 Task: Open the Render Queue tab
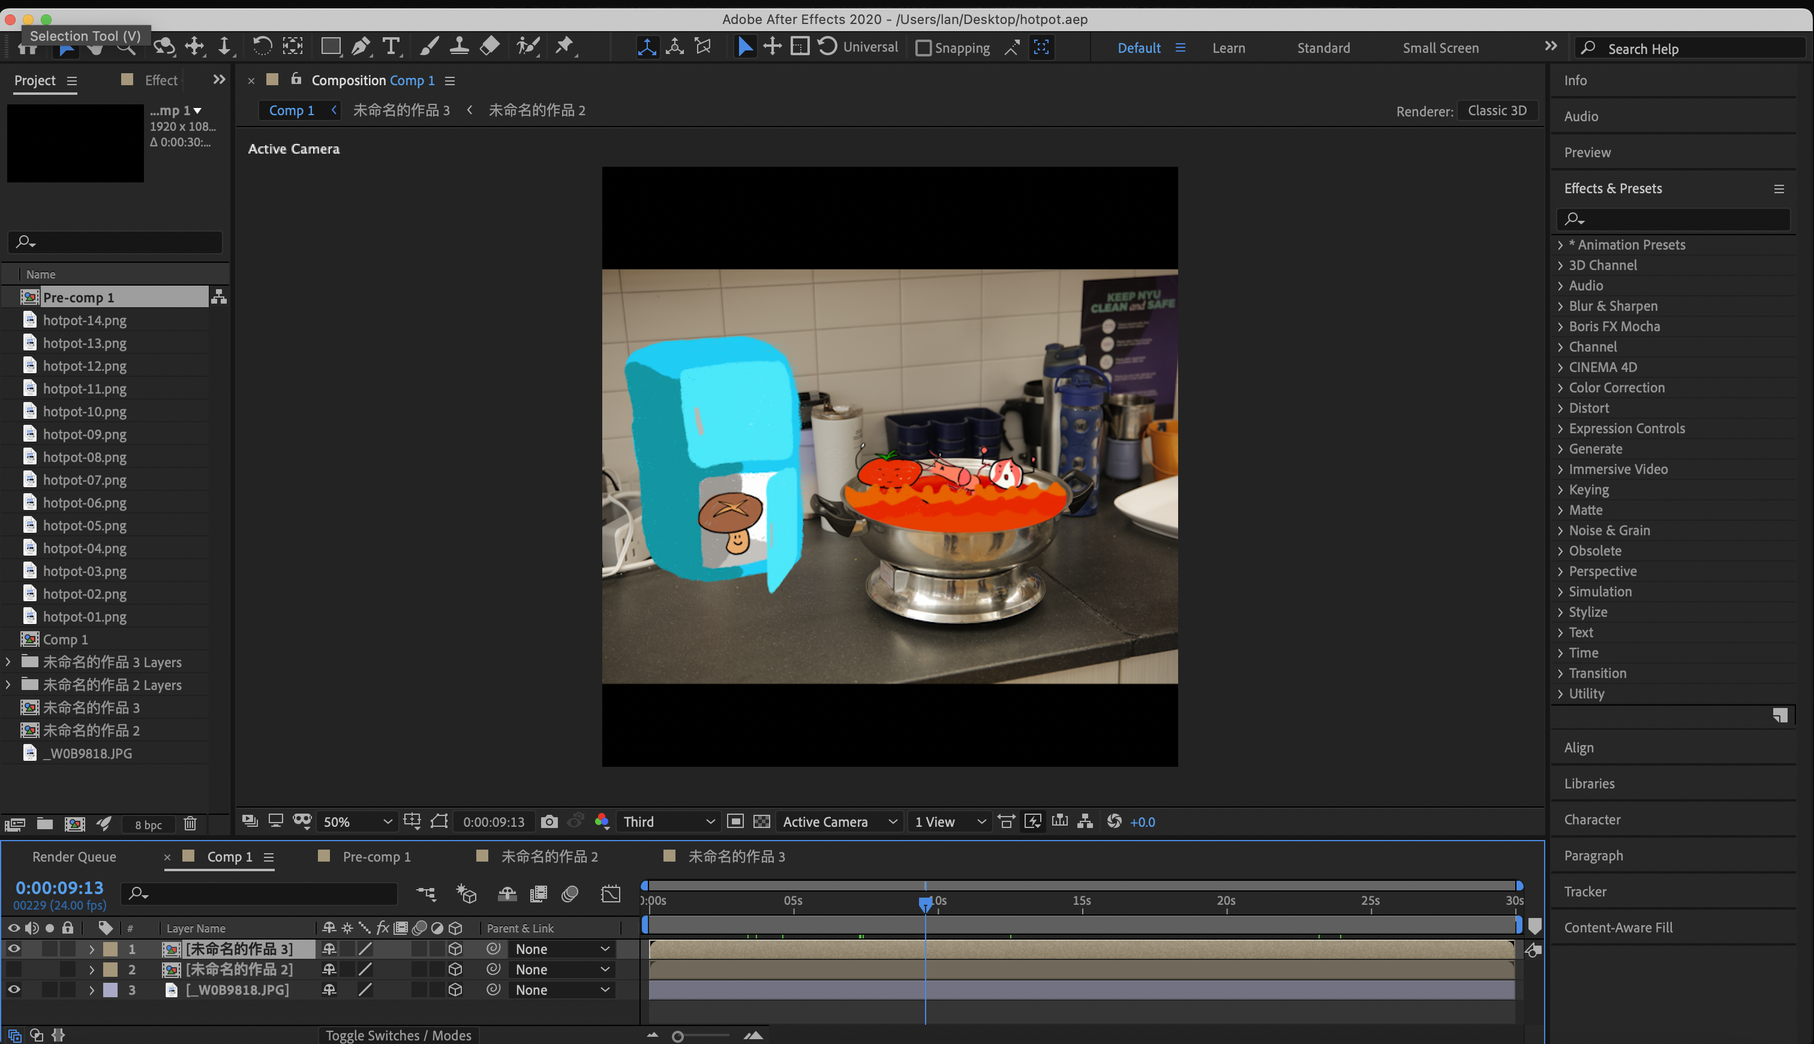tap(74, 857)
